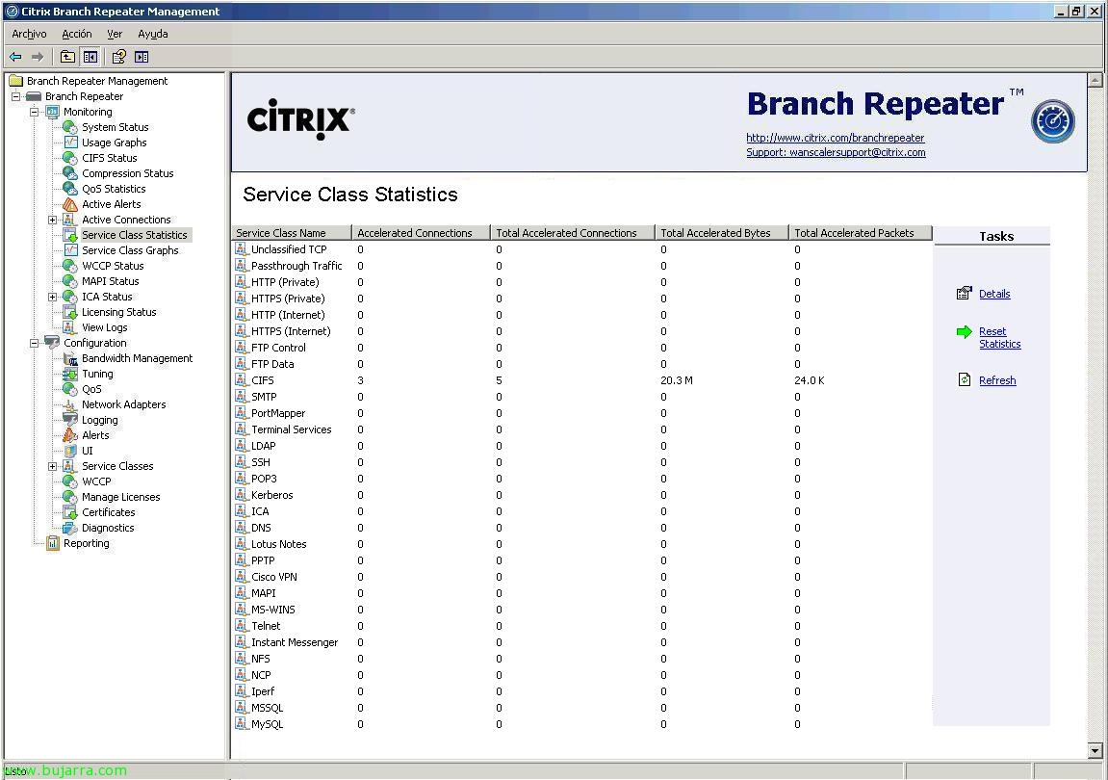Select WCCP Status in the tree

pyautogui.click(x=113, y=266)
